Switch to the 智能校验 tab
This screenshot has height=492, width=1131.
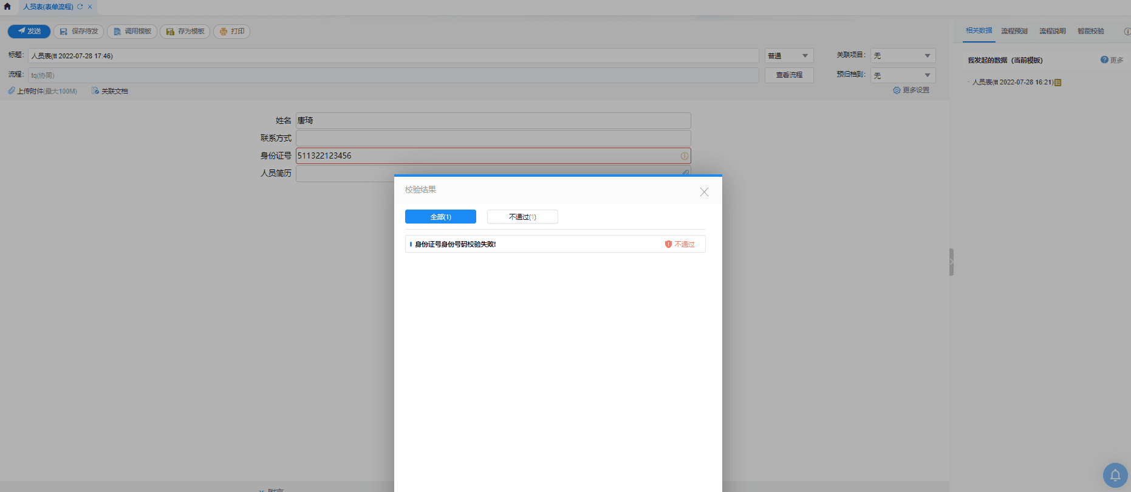[x=1091, y=31]
